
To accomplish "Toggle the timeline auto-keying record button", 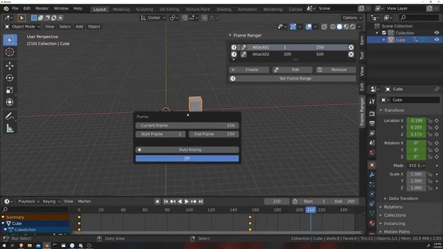I will pyautogui.click(x=157, y=201).
